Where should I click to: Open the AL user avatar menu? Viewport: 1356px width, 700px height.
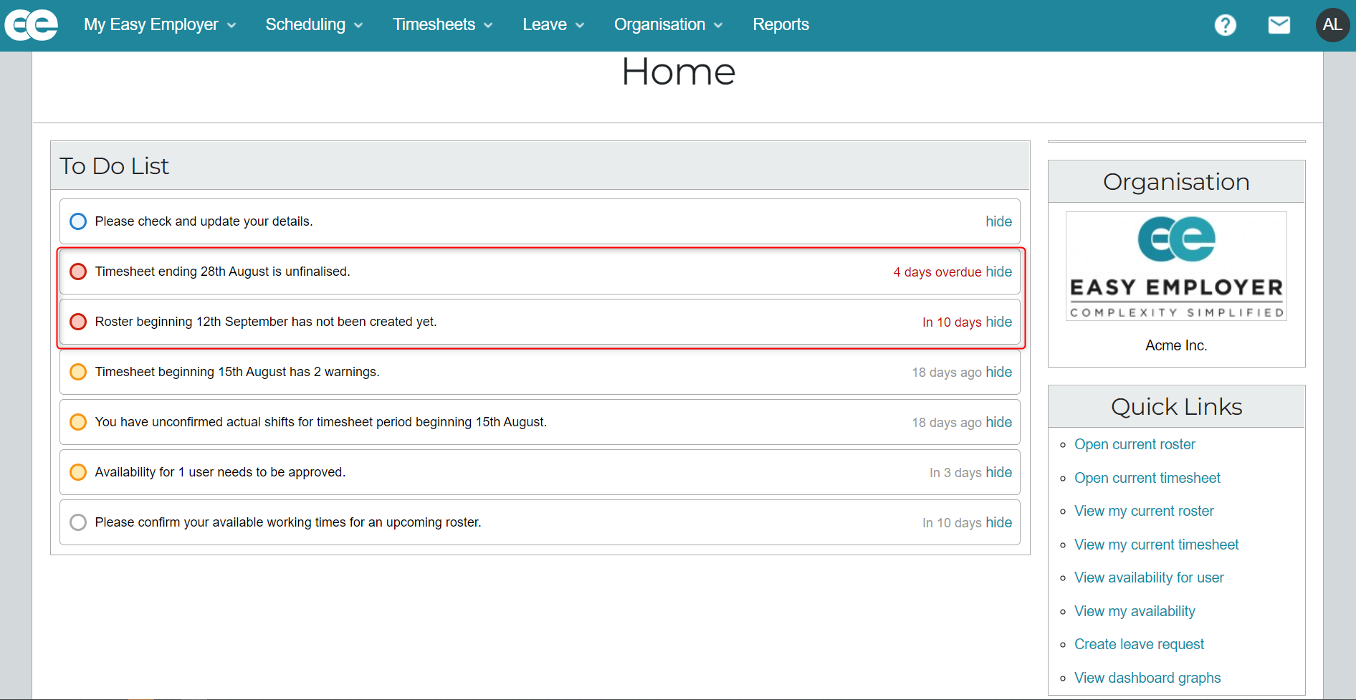[x=1332, y=25]
